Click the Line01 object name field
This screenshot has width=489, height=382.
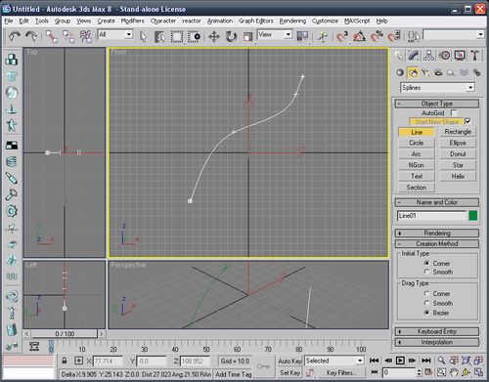pyautogui.click(x=432, y=216)
